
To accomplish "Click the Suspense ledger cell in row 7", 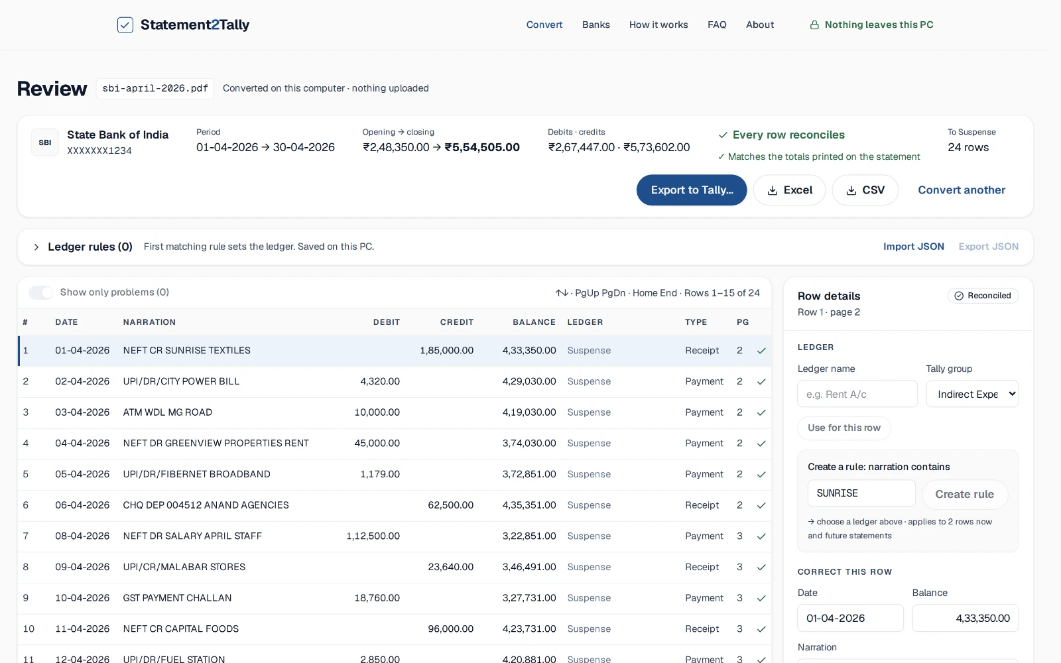I will point(589,536).
